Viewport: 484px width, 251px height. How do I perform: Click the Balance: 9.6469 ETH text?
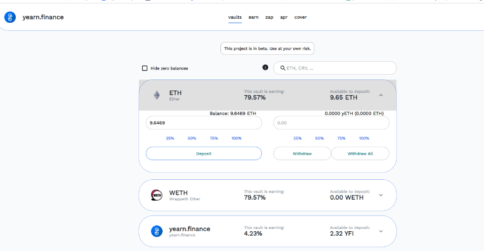click(233, 113)
